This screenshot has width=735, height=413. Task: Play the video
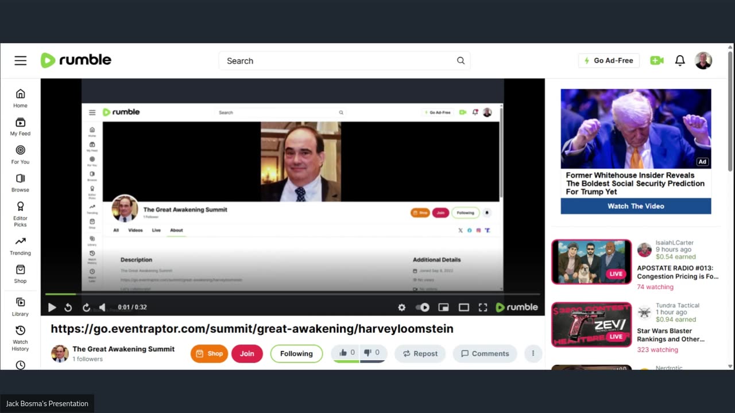pos(52,307)
